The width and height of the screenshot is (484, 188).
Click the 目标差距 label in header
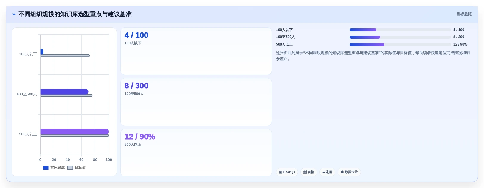pos(464,14)
